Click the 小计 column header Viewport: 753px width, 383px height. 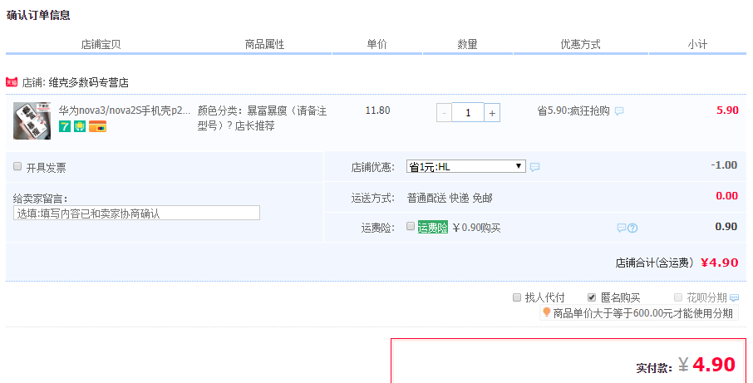(697, 45)
